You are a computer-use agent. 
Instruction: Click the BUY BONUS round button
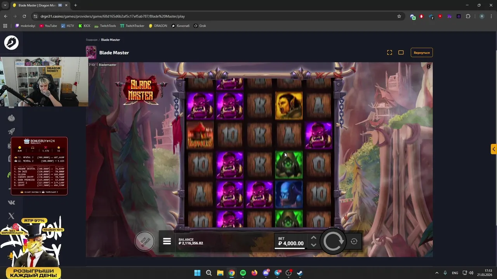[x=144, y=242]
